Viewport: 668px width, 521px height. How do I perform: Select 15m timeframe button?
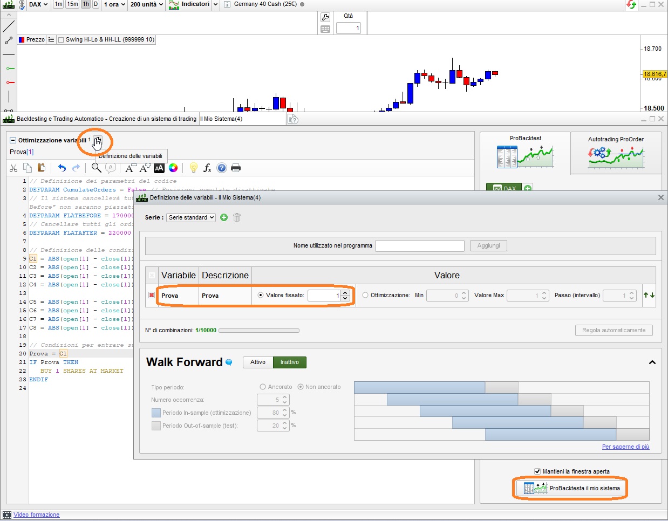(x=72, y=4)
